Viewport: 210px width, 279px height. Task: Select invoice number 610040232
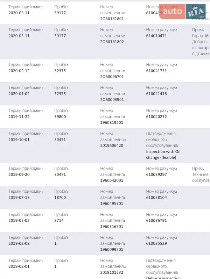click(156, 117)
